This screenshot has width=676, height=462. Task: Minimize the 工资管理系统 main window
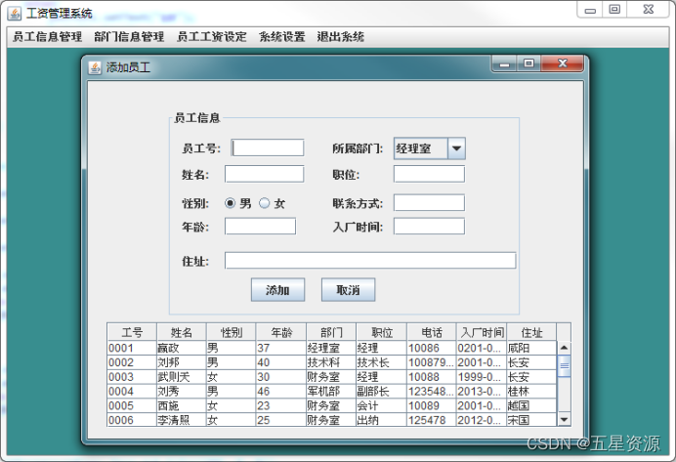coord(590,10)
